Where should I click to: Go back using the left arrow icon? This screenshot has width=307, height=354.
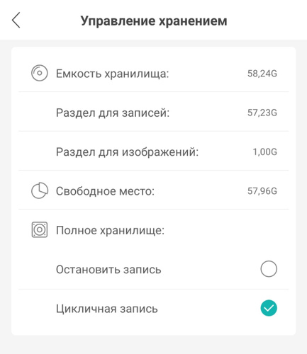pyautogui.click(x=16, y=21)
